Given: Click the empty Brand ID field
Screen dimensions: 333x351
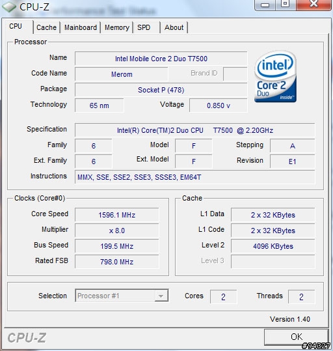Looking at the screenshot, I should pyautogui.click(x=235, y=74).
